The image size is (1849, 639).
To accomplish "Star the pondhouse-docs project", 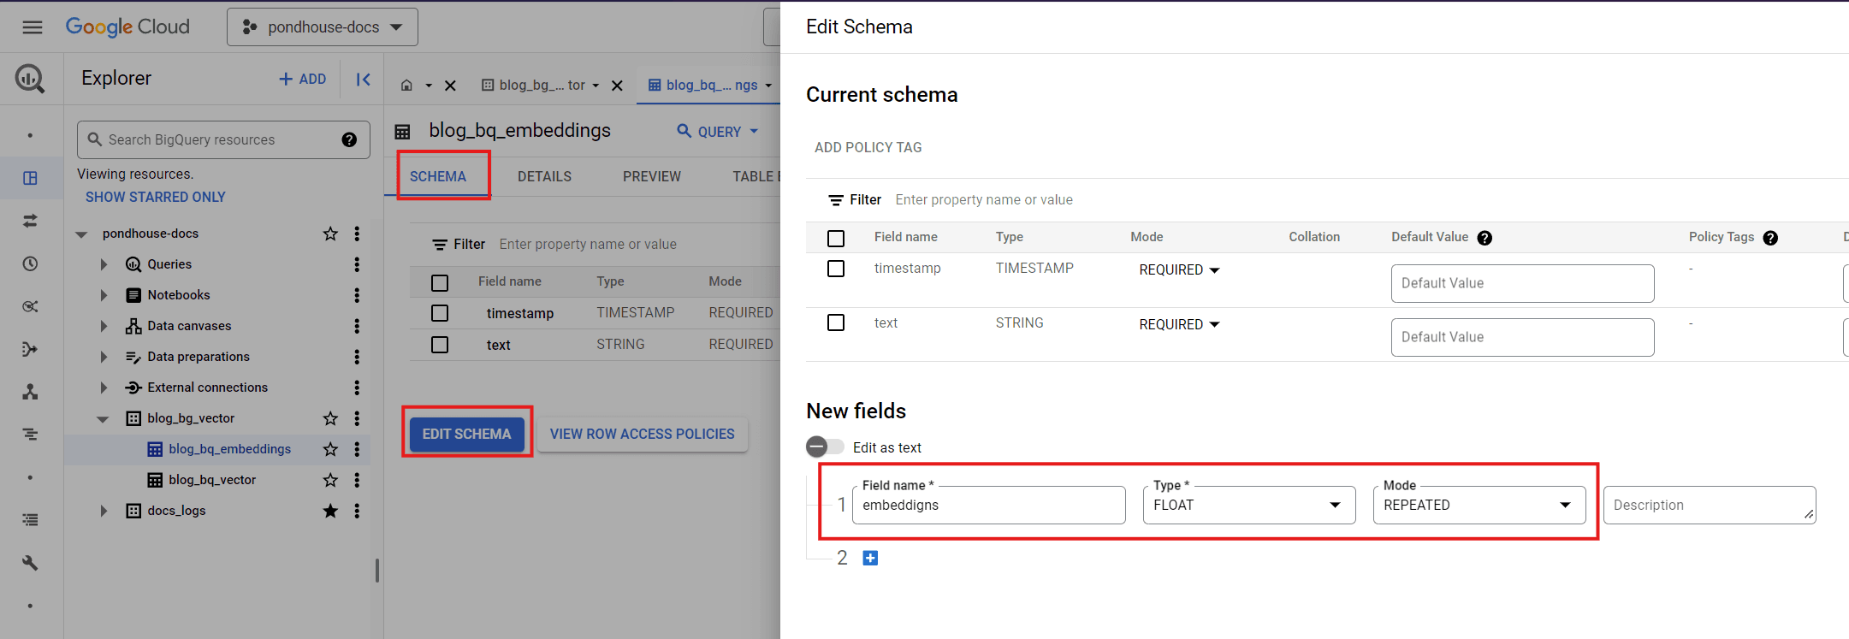I will tap(330, 234).
